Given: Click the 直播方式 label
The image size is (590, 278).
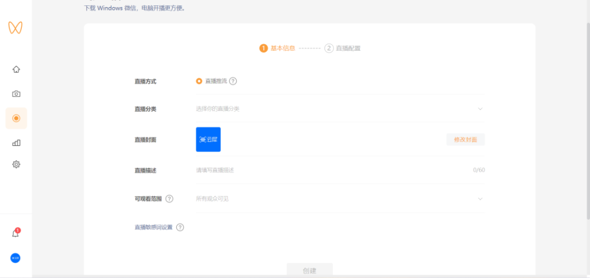Looking at the screenshot, I should (x=145, y=81).
